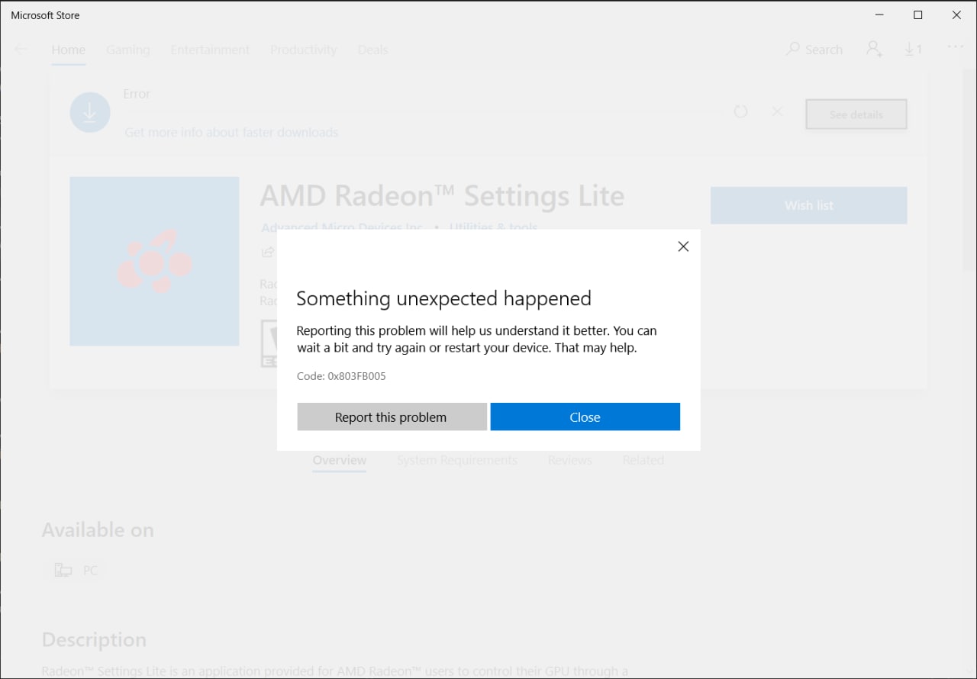Retry the failed download with refresh icon

pos(740,111)
